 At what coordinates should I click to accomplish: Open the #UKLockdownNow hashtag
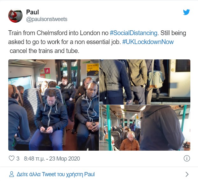click(x=148, y=42)
